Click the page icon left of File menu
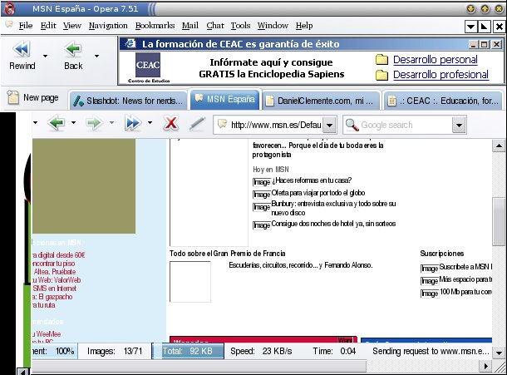507x375 pixels. click(9, 25)
